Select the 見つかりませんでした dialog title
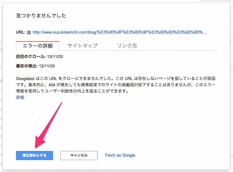Image resolution: width=233 pixels, height=172 pixels. 41,16
